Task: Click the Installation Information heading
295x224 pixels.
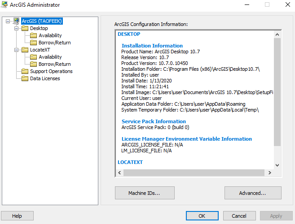Action: (152, 46)
